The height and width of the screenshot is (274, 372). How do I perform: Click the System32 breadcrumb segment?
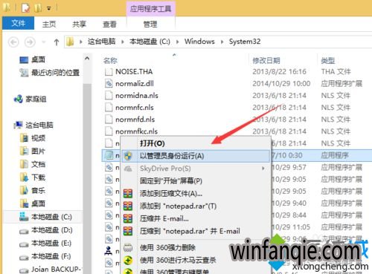[245, 42]
